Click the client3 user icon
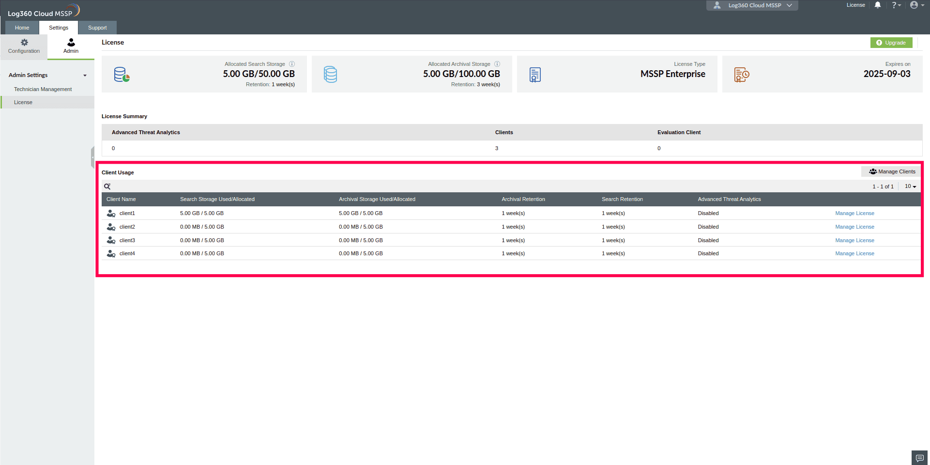The image size is (930, 465). click(111, 240)
